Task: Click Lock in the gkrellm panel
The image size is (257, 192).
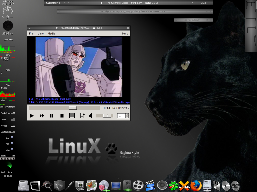Action: (x=3, y=172)
